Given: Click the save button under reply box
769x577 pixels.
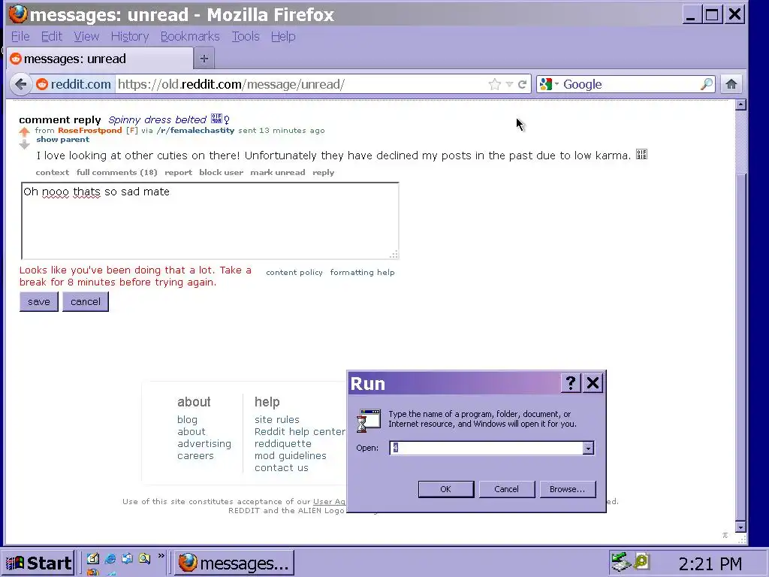Looking at the screenshot, I should coord(39,302).
